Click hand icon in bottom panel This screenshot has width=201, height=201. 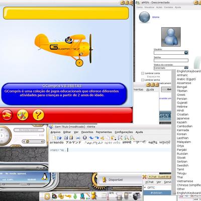point(61,196)
